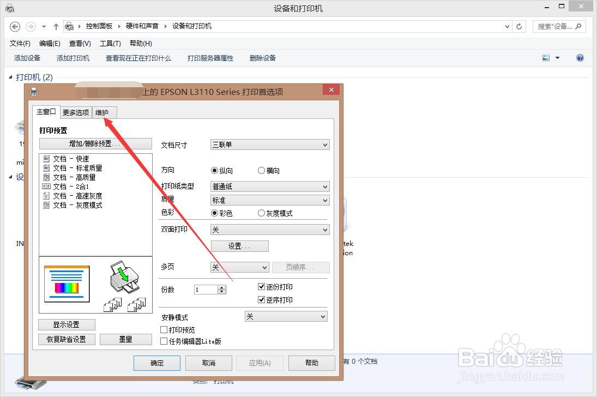The image size is (597, 397).
Task: Open the 工具(T) menu
Action: tap(110, 44)
